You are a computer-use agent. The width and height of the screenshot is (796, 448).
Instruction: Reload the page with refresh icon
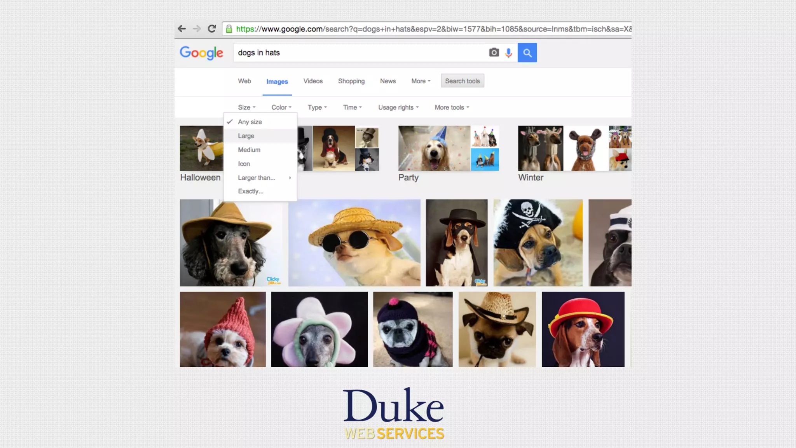(211, 29)
